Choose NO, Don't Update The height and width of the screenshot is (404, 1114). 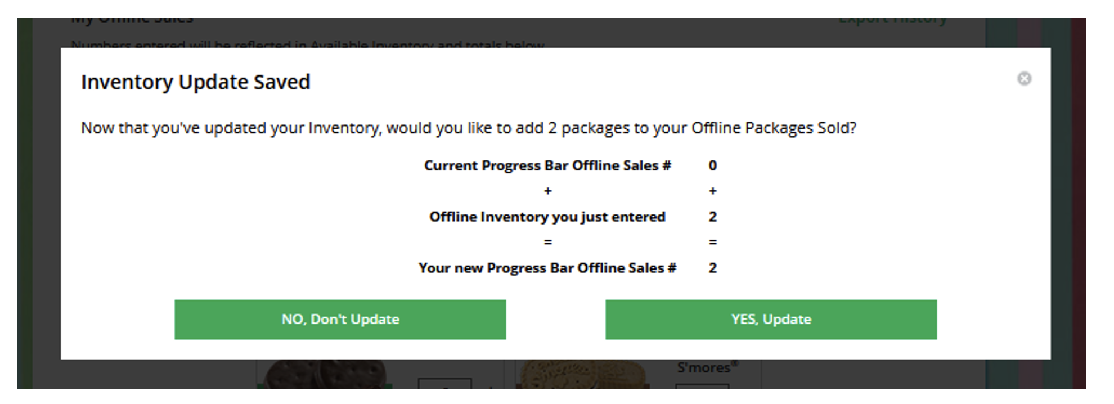tap(340, 320)
